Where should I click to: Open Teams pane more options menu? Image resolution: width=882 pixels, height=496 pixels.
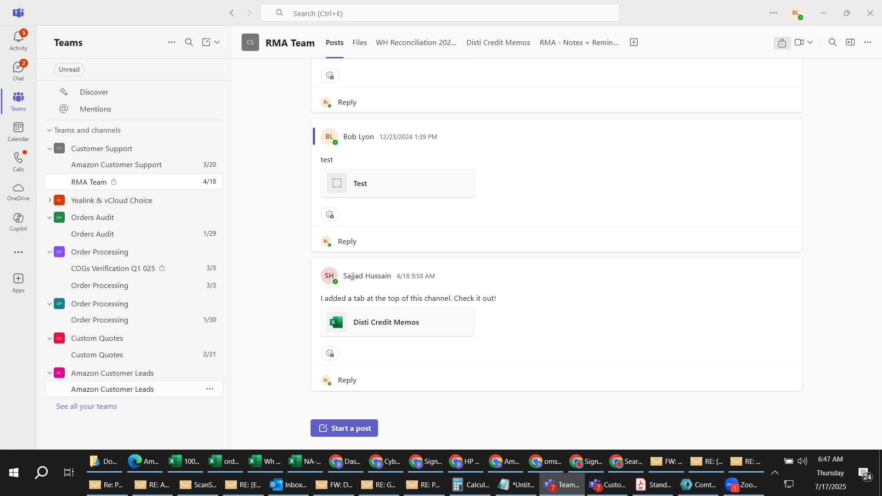click(172, 42)
